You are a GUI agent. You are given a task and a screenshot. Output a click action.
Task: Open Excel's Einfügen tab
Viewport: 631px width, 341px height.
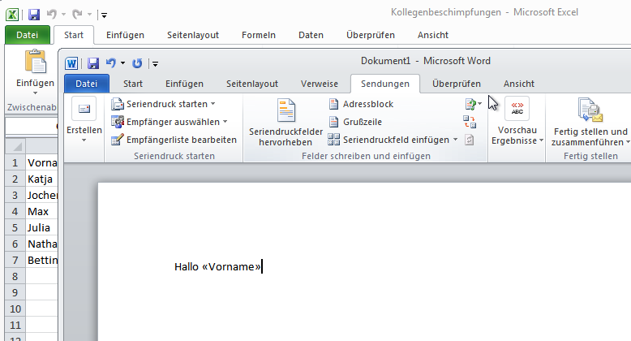pyautogui.click(x=125, y=35)
